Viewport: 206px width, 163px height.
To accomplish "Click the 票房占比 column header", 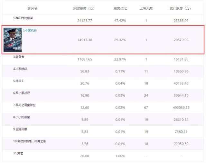I will click(x=120, y=8).
